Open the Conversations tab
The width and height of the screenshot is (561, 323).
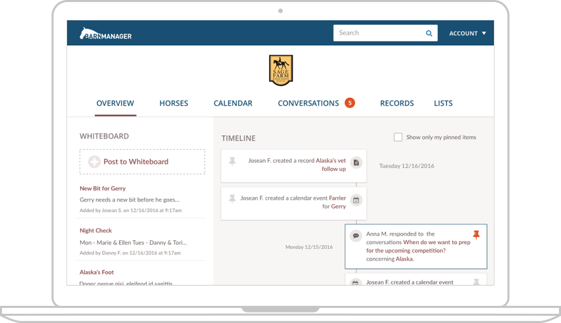[x=308, y=103]
